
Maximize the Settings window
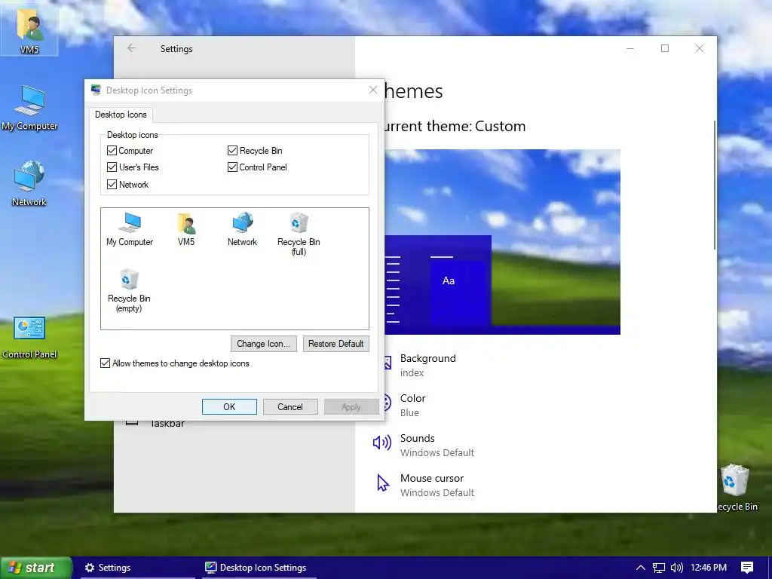coord(665,48)
